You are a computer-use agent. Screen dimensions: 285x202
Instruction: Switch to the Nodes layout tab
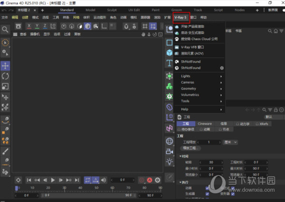[x=239, y=10]
